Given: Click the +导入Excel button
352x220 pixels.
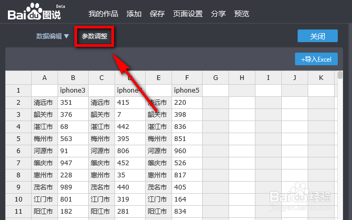Looking at the screenshot, I should pos(316,59).
